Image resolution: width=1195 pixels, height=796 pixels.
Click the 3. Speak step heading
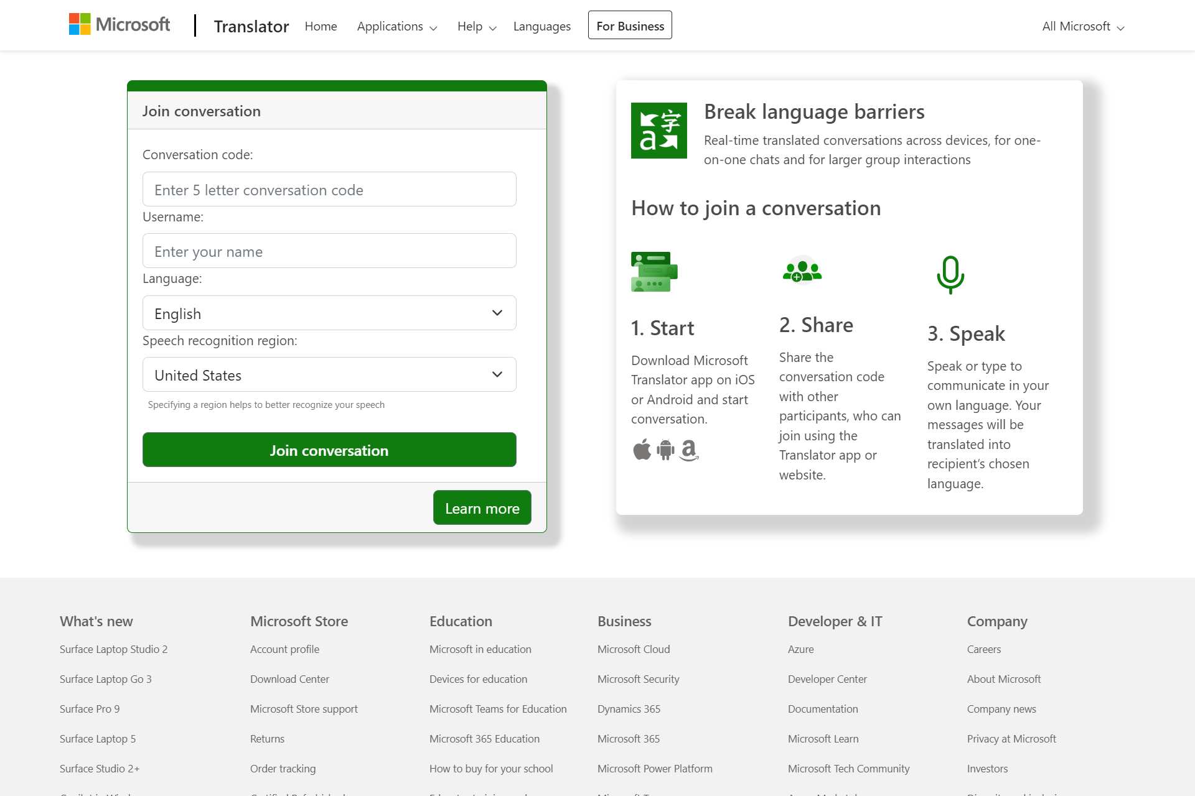coord(966,333)
